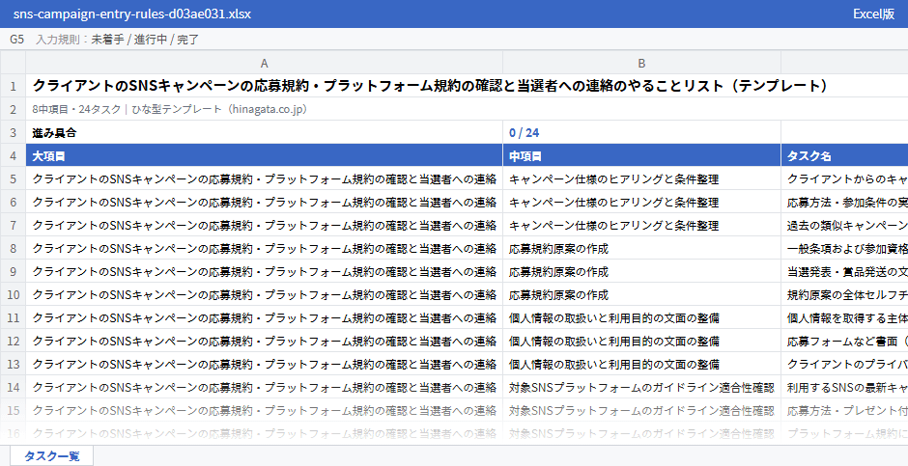Image resolution: width=908 pixels, height=466 pixels.
Task: Select row 6 キャンペーン仕様のヒアリングと条件整理 cell
Action: [x=641, y=202]
